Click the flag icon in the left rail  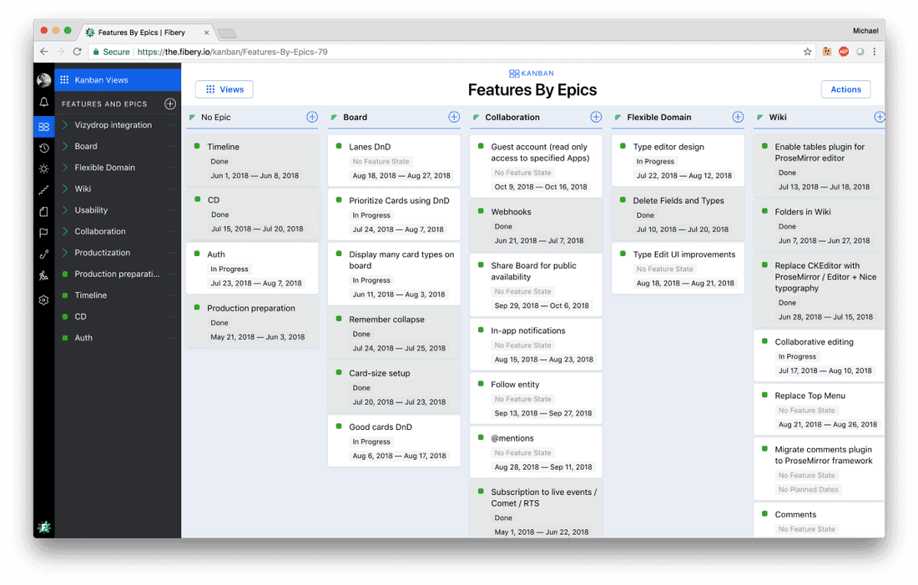44,234
